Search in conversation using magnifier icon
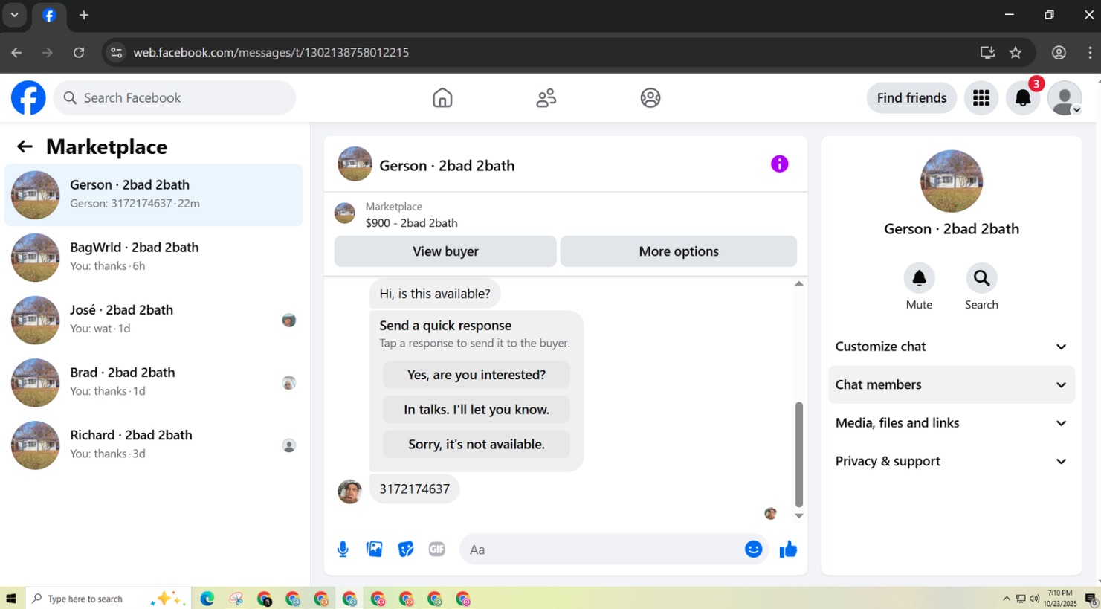This screenshot has width=1101, height=609. 981,278
